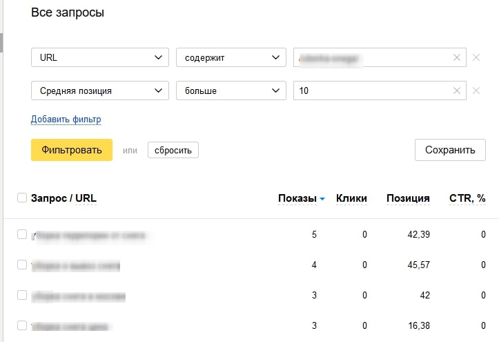Click the Показы sort arrow icon
Image resolution: width=499 pixels, height=342 pixels.
click(x=322, y=199)
